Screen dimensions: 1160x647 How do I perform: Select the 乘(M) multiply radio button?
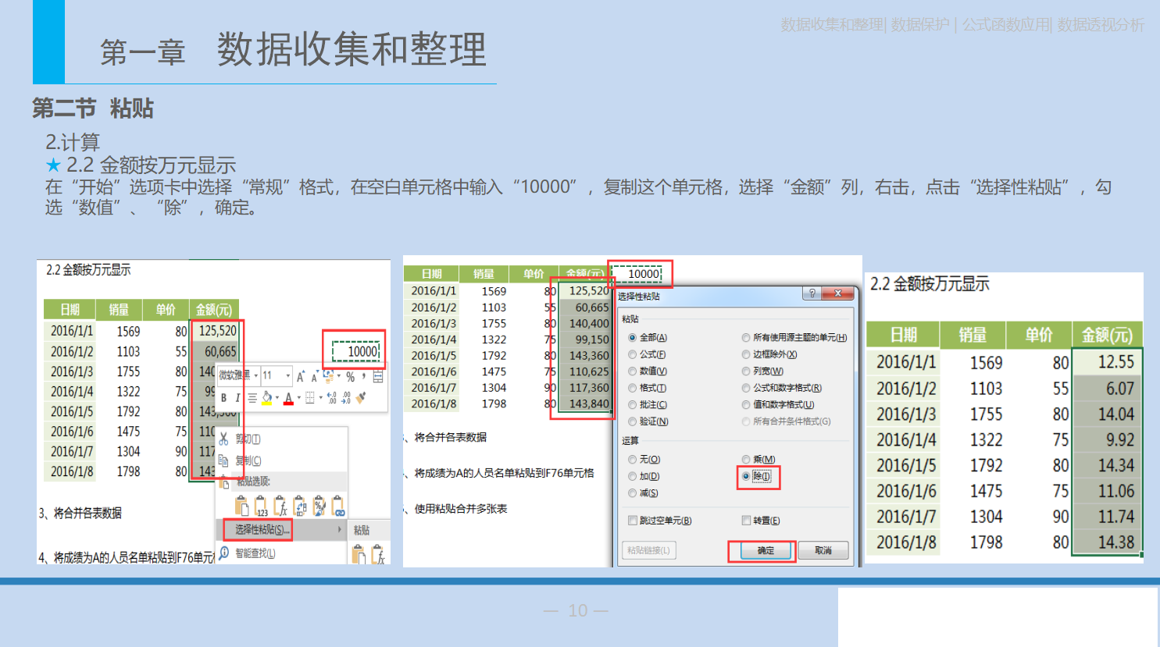(746, 460)
